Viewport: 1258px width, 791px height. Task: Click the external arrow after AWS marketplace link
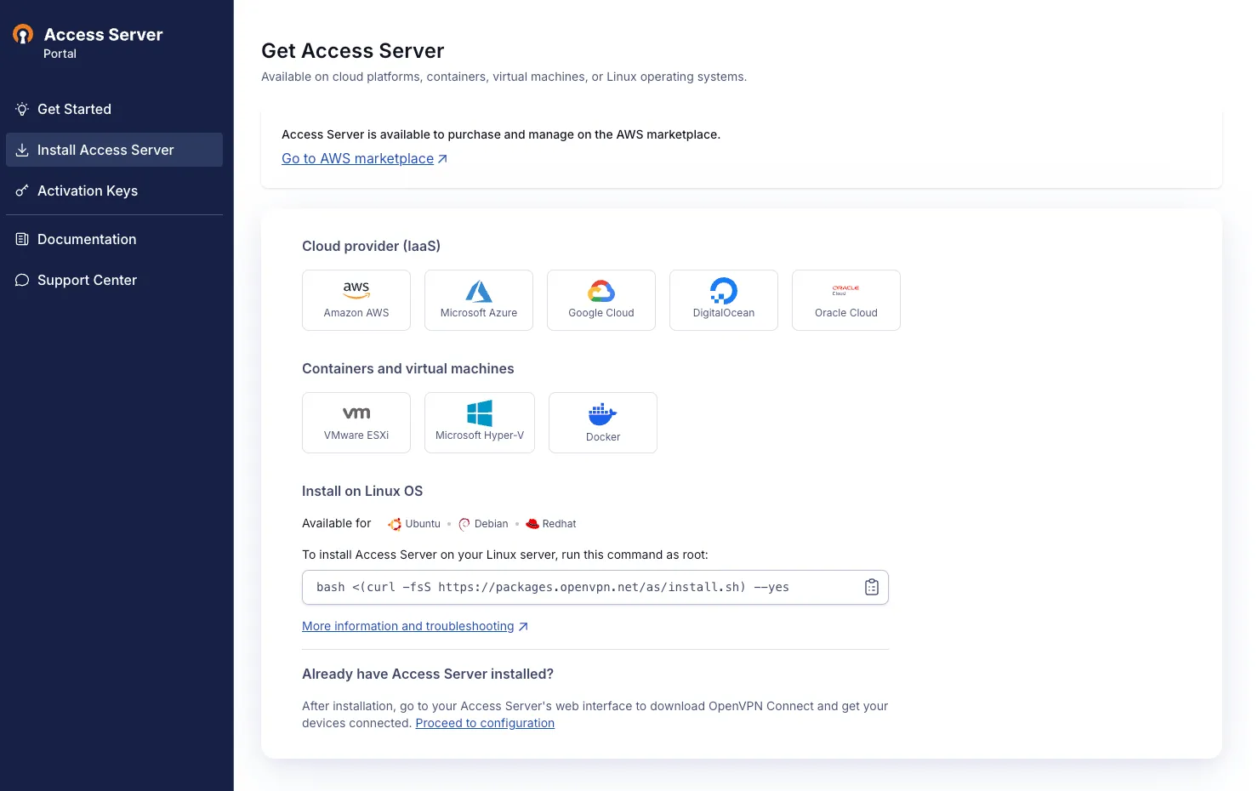click(442, 159)
